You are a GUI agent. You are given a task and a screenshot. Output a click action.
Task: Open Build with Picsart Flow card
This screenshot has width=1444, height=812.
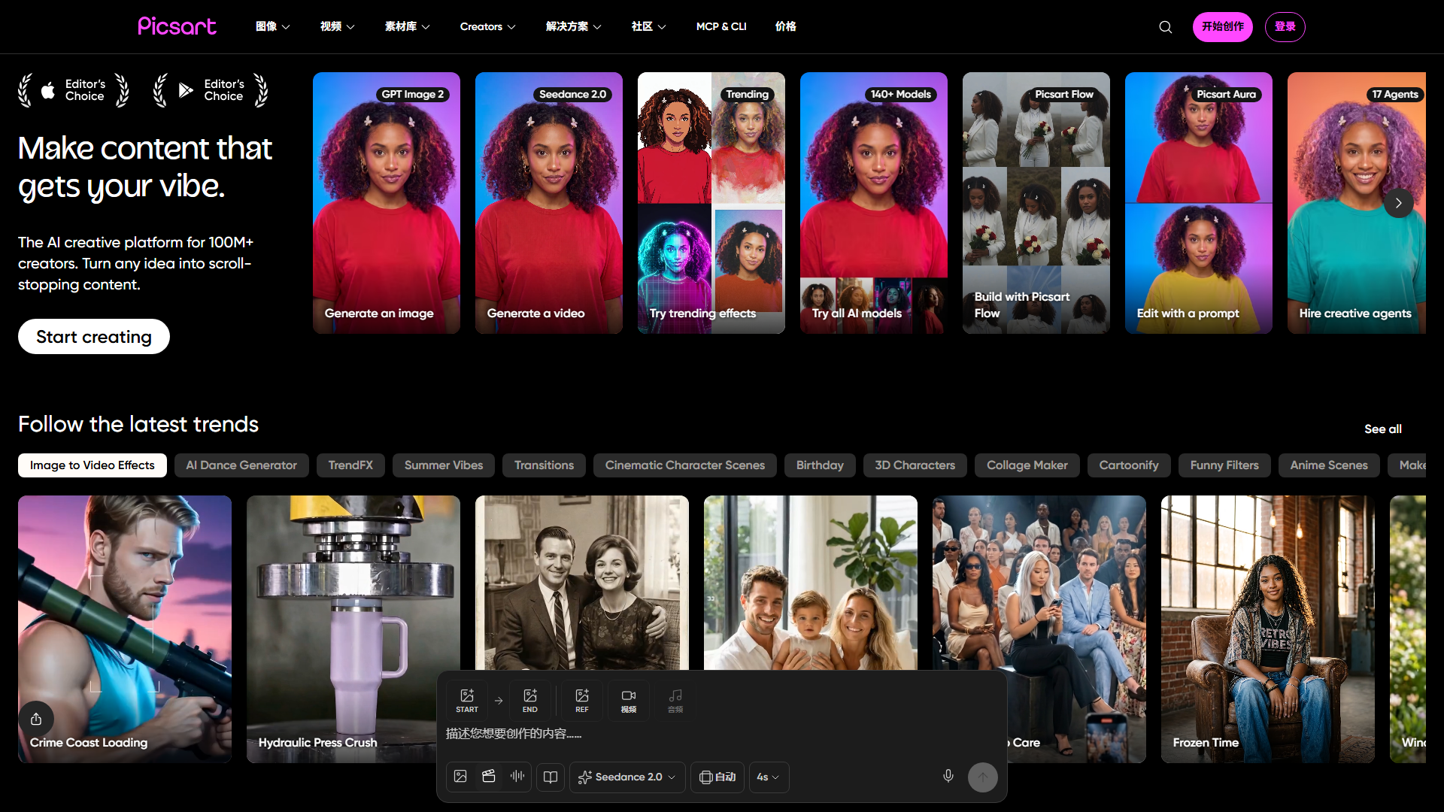point(1036,203)
